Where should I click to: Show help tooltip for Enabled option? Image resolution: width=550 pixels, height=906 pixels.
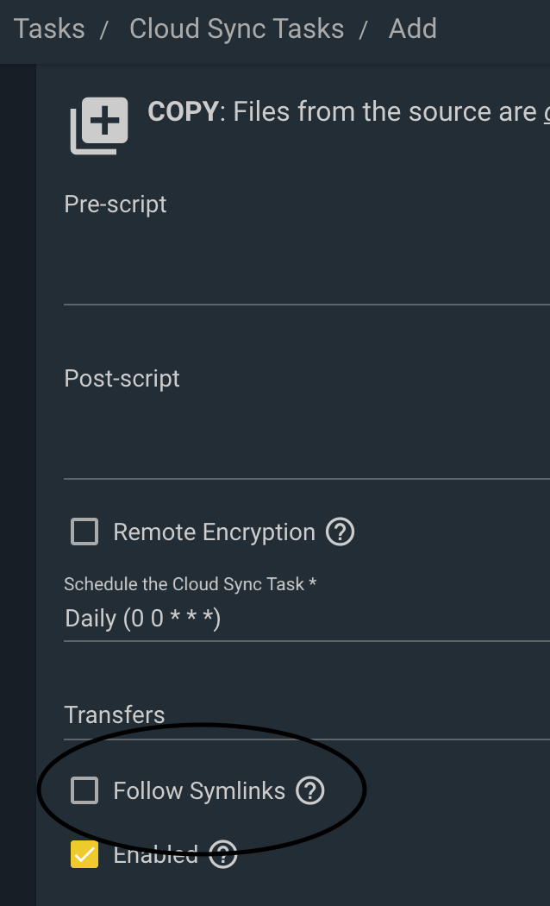[x=222, y=854]
